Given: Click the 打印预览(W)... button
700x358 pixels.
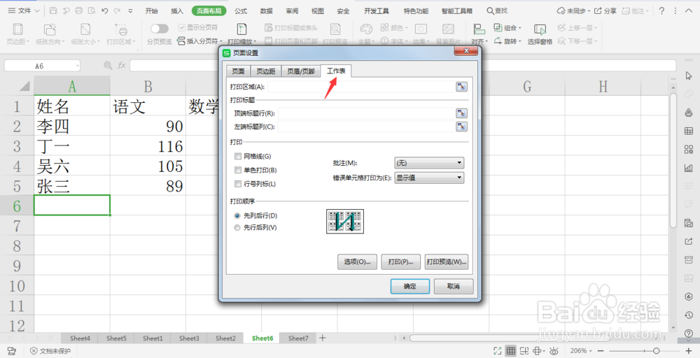Looking at the screenshot, I should [x=447, y=262].
